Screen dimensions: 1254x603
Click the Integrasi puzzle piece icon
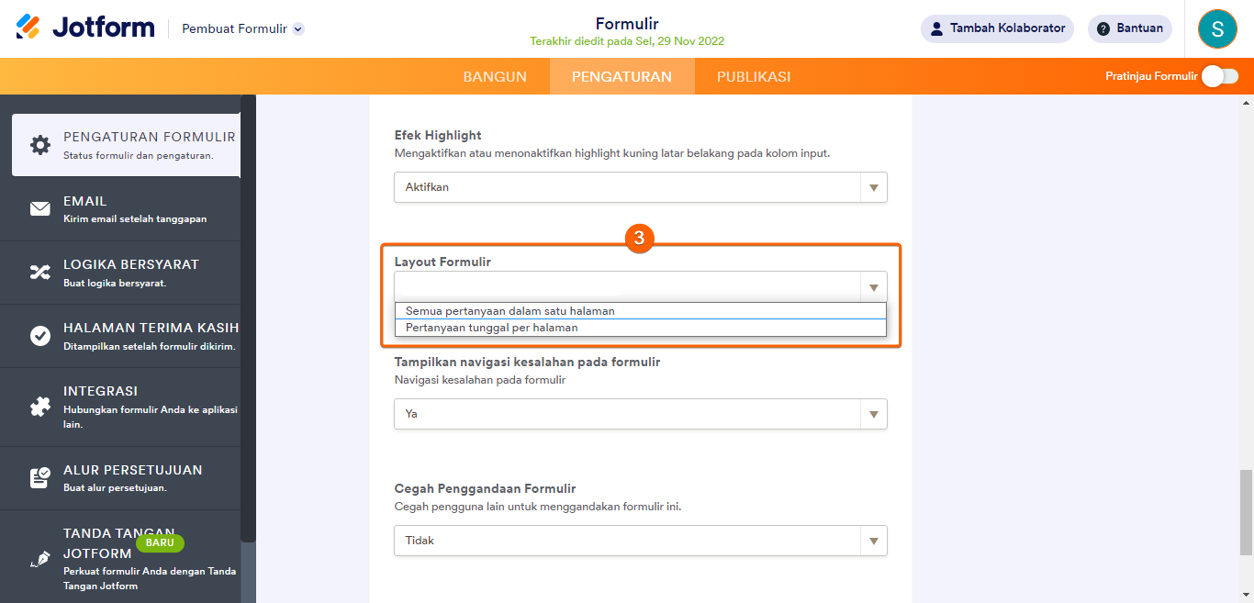[x=40, y=407]
